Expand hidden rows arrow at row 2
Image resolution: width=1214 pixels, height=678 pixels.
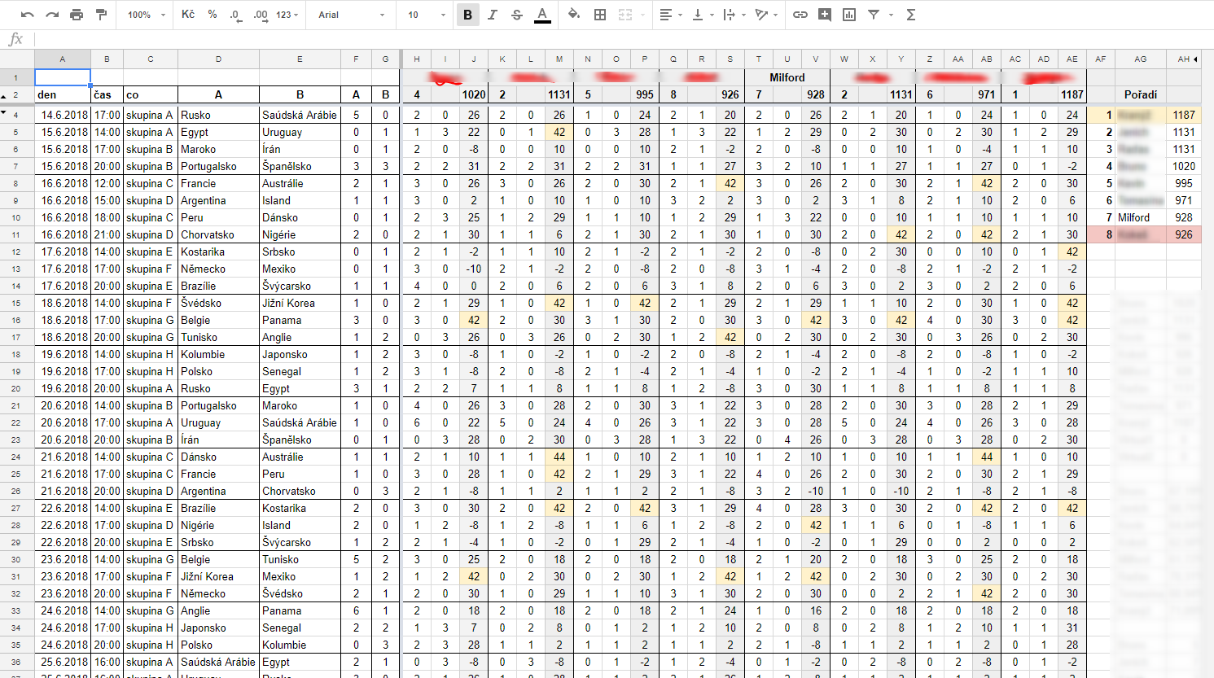[x=4, y=95]
